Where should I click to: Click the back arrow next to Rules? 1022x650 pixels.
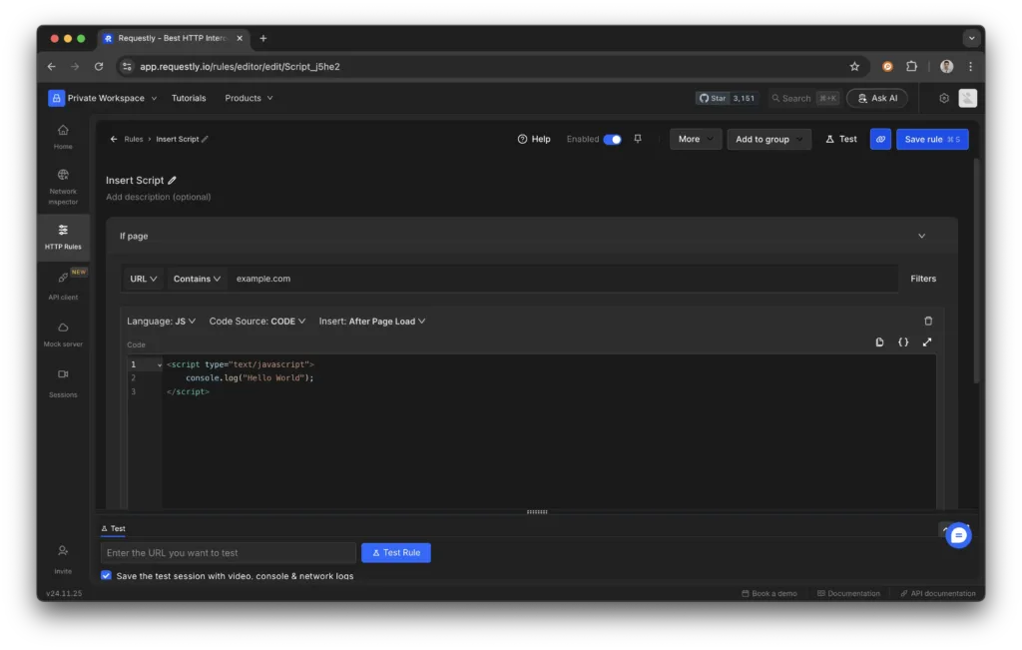pos(114,139)
